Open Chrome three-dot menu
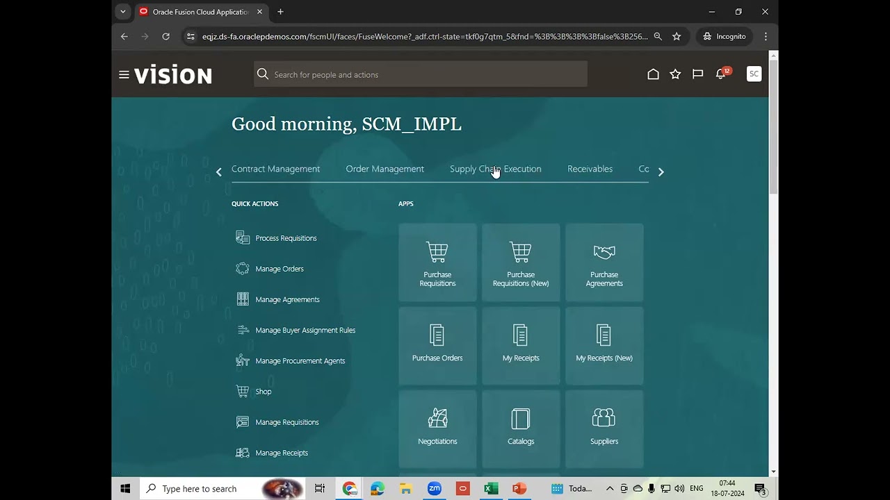Viewport: 890px width, 500px height. (x=766, y=36)
